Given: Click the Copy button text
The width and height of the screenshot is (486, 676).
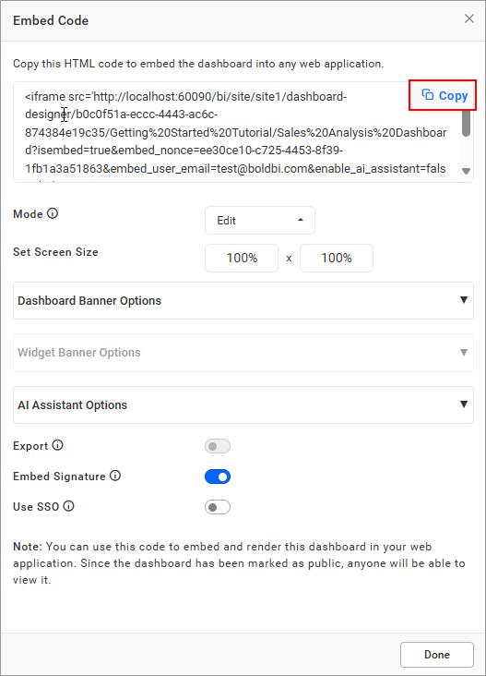Looking at the screenshot, I should [x=454, y=96].
